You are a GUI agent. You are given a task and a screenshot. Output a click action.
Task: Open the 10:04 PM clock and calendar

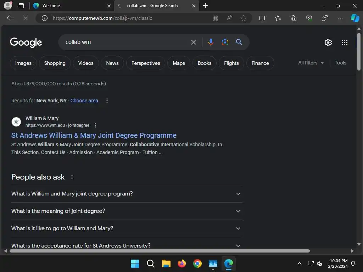[338, 263]
